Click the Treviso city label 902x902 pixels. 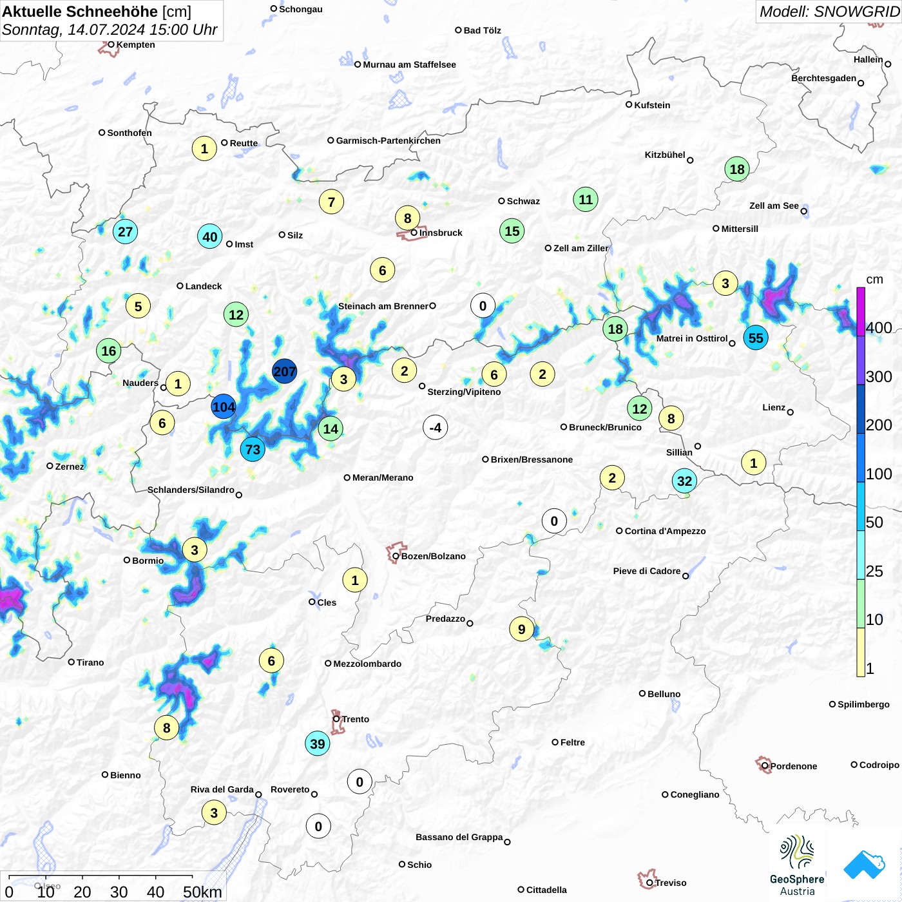(671, 883)
